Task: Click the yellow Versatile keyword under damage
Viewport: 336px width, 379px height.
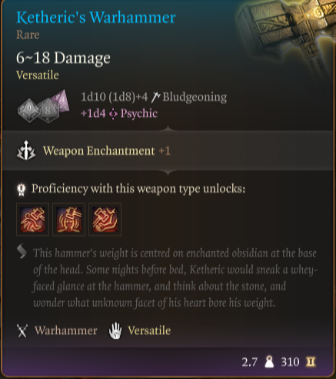Action: [38, 75]
